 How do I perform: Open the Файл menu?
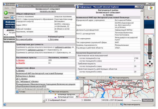[6, 8]
